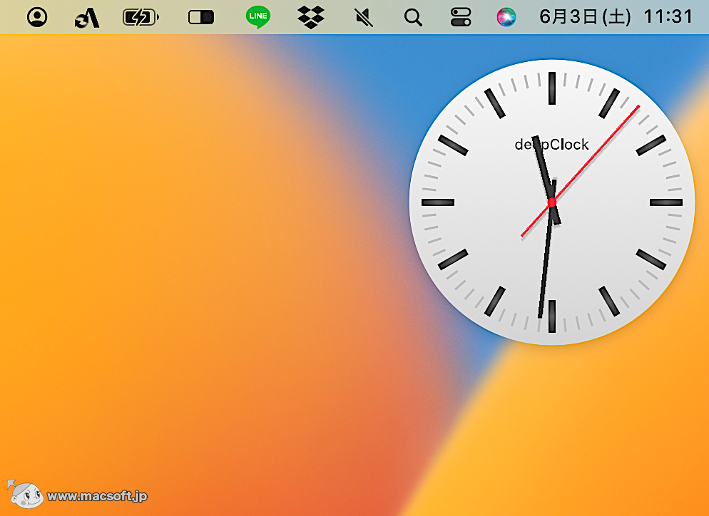Viewport: 709px width, 516px height.
Task: Open Spotlight search in the menu bar
Action: point(413,17)
